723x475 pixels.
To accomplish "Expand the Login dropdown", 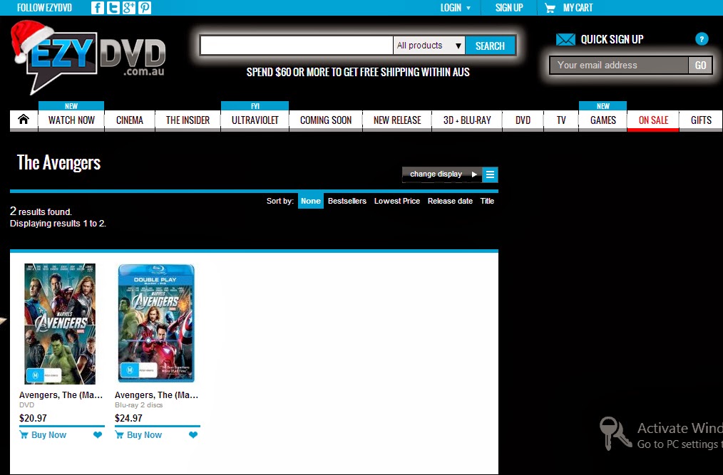I will 455,8.
